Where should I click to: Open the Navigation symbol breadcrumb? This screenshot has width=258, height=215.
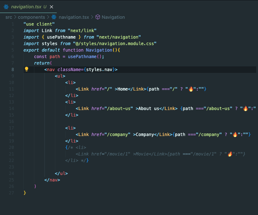coord(113,17)
